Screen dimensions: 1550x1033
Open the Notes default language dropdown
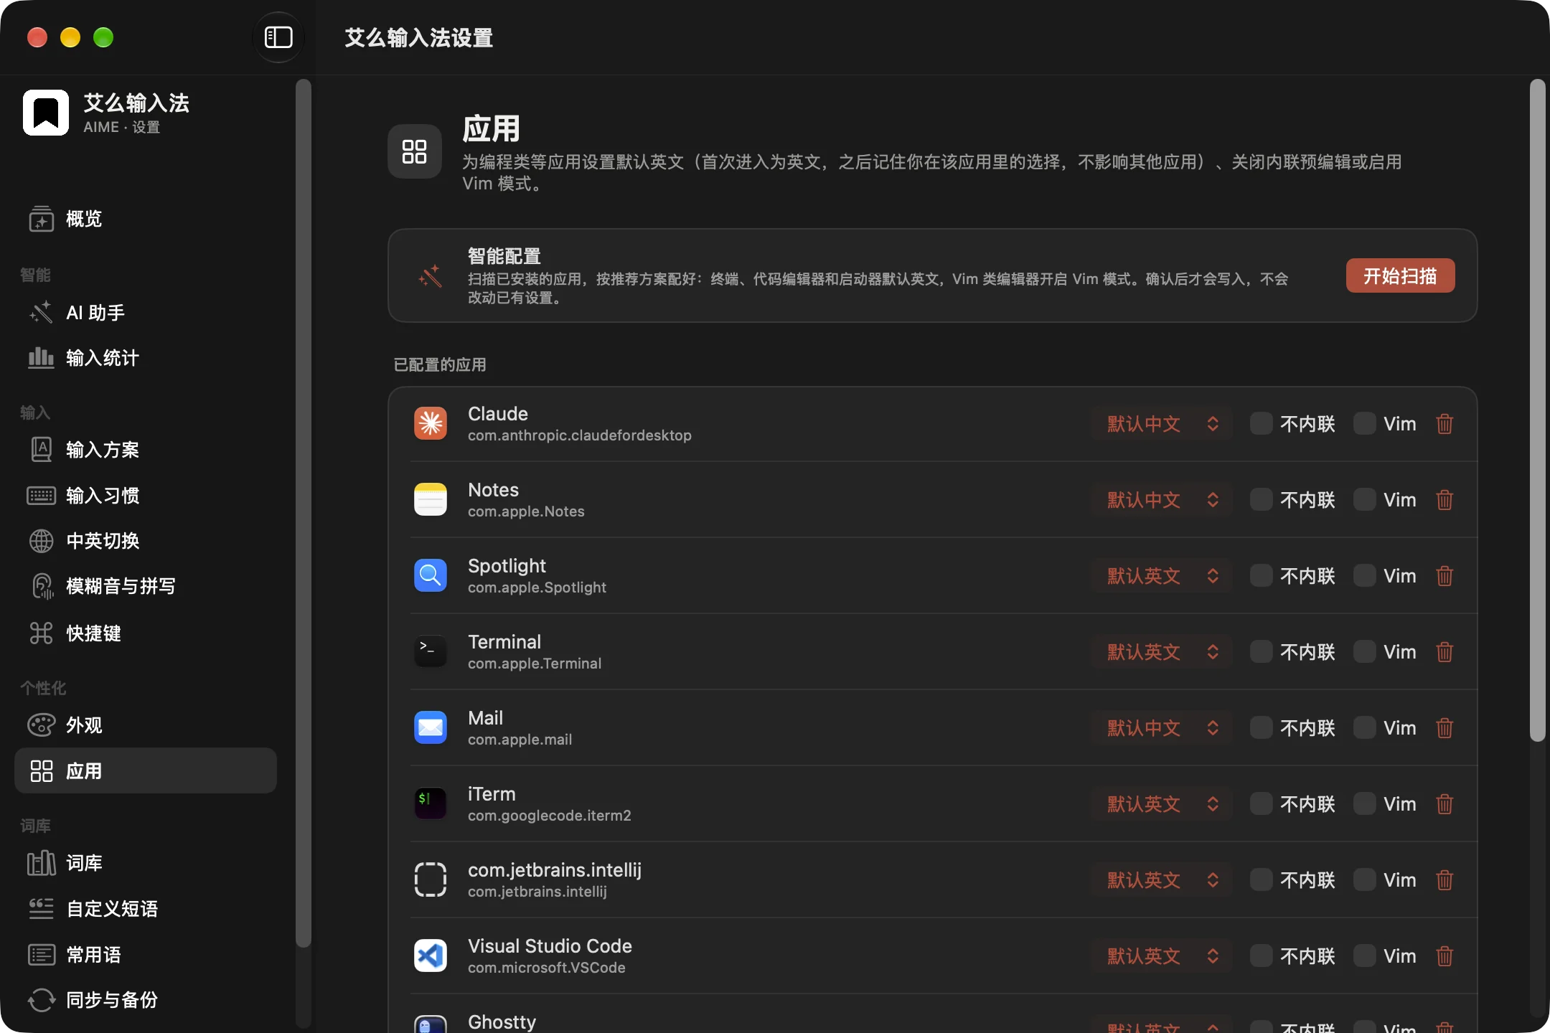[1162, 500]
